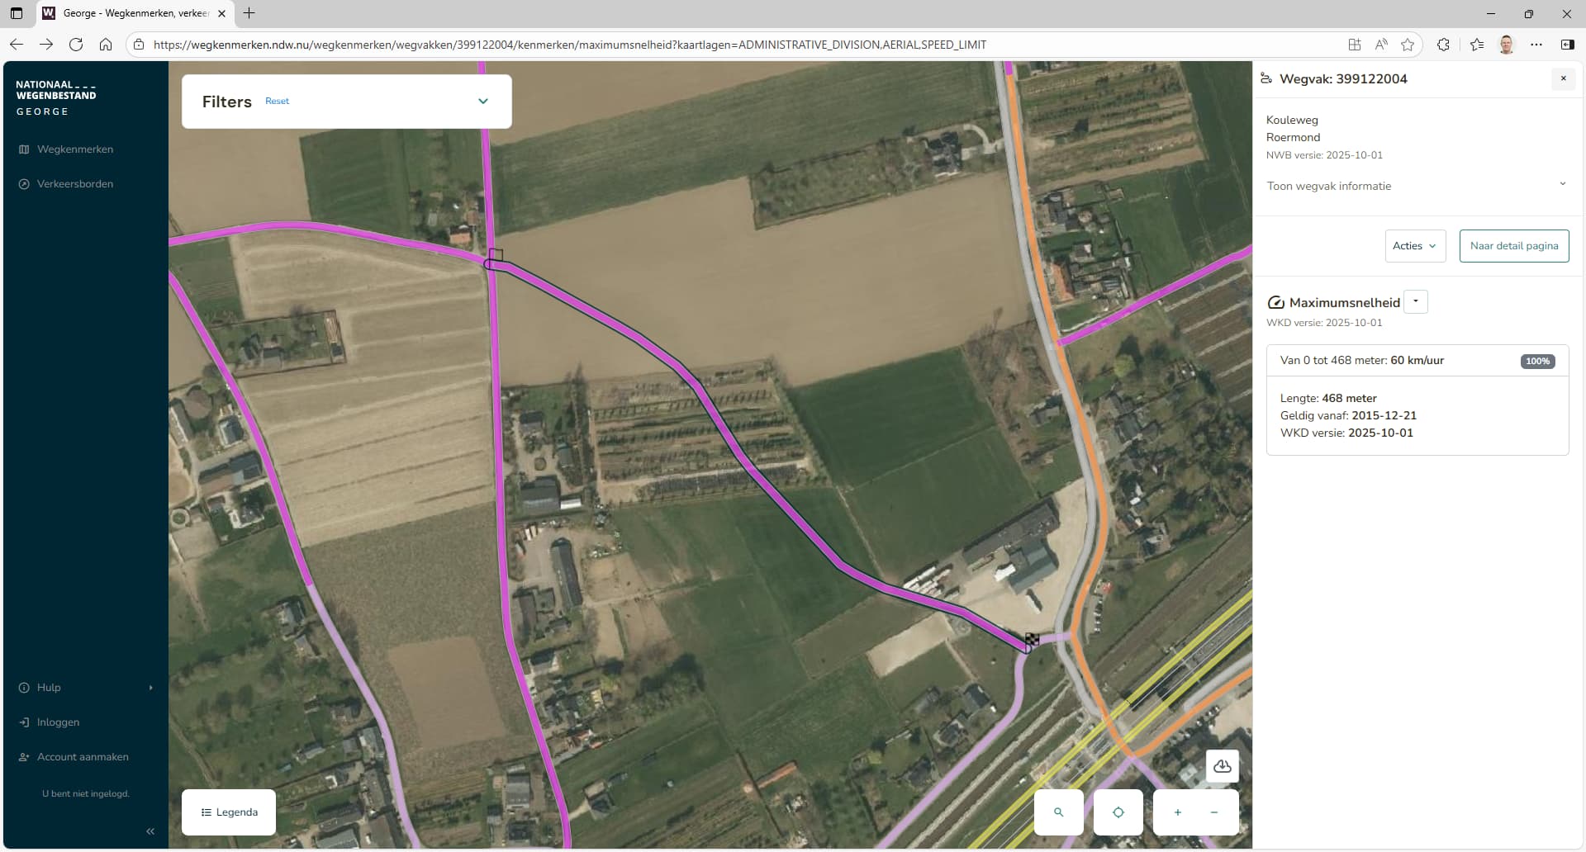Viewport: 1586px width, 852px height.
Task: Click the map search magnifier button
Action: 1058,812
